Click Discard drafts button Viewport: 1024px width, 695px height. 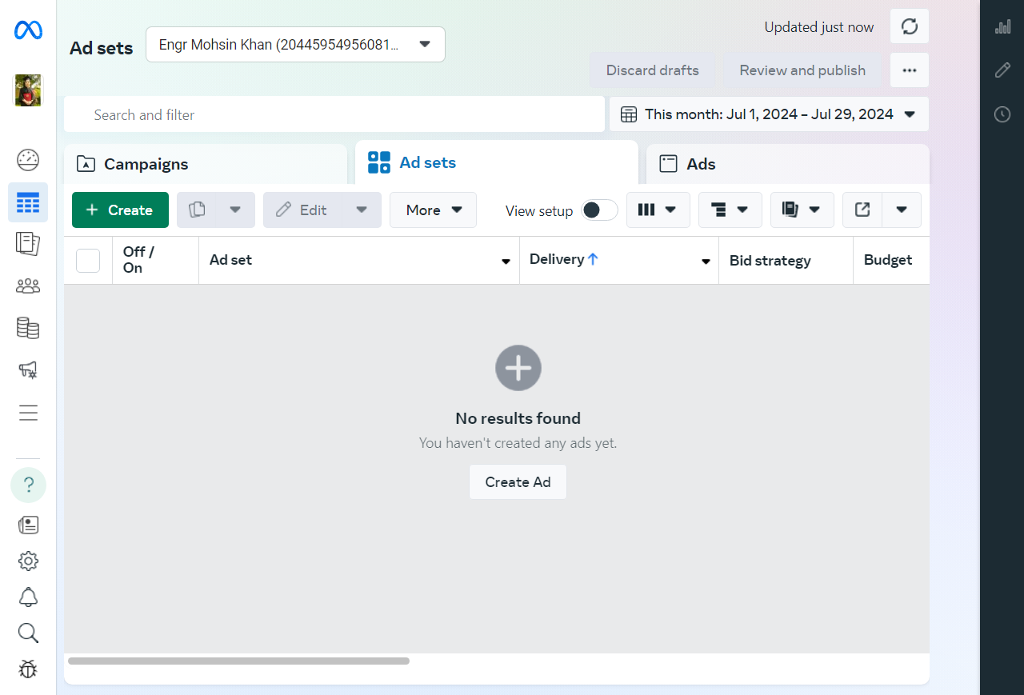[653, 70]
